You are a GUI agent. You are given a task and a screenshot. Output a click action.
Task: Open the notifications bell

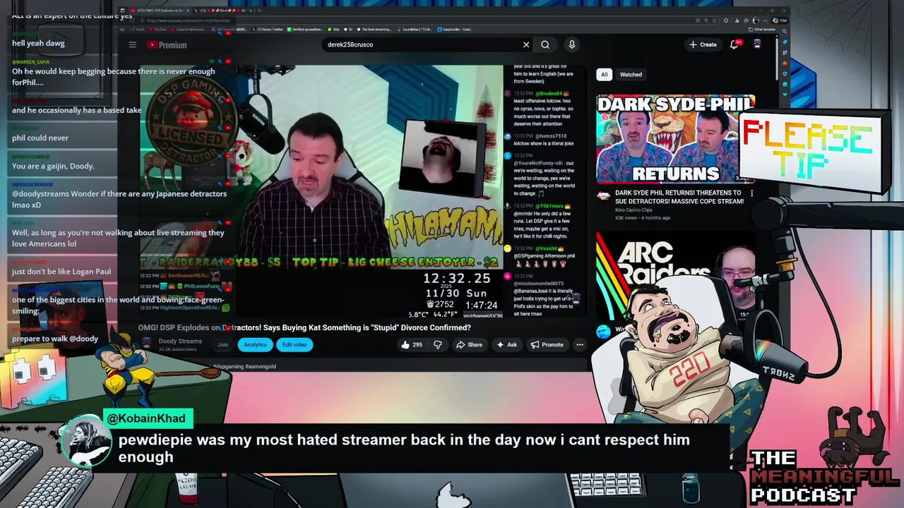click(x=734, y=44)
